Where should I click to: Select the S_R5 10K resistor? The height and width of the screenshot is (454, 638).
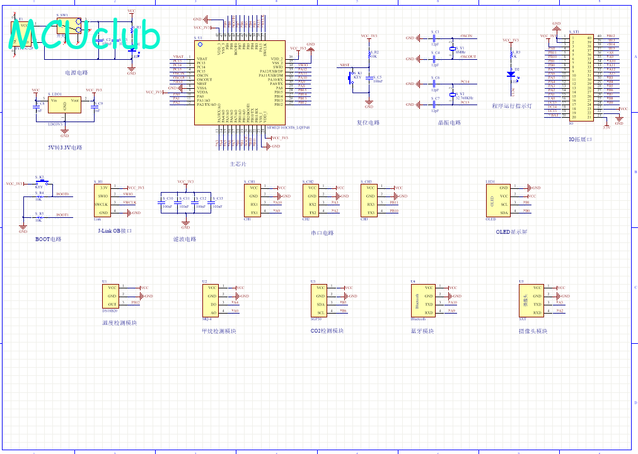point(39,217)
